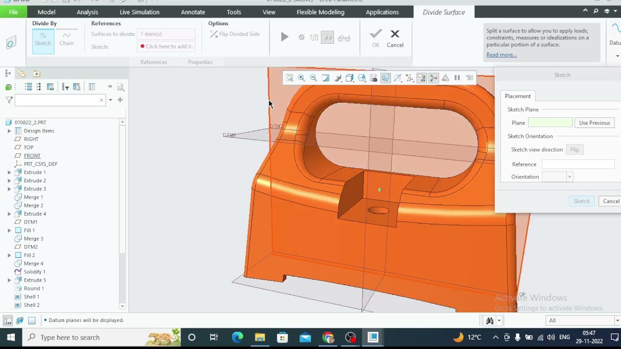Confirm with the OK checkmark
The height and width of the screenshot is (349, 621).
376,38
